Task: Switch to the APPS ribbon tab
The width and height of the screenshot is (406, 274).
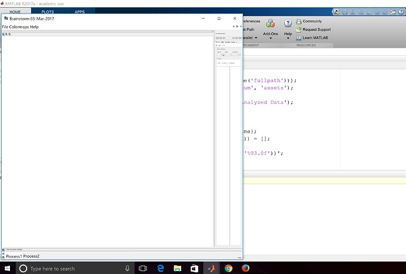Action: (x=79, y=12)
